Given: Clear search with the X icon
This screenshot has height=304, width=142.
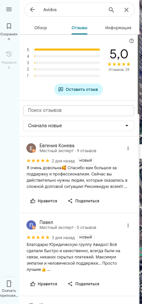Looking at the screenshot, I should point(126,10).
